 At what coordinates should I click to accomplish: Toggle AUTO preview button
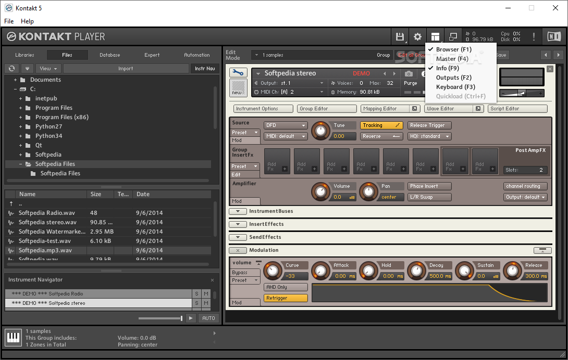click(x=208, y=318)
